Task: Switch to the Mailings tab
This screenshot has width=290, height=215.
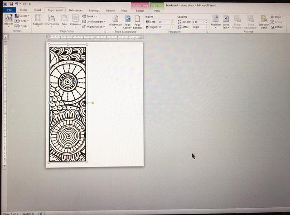Action: pyautogui.click(x=94, y=10)
